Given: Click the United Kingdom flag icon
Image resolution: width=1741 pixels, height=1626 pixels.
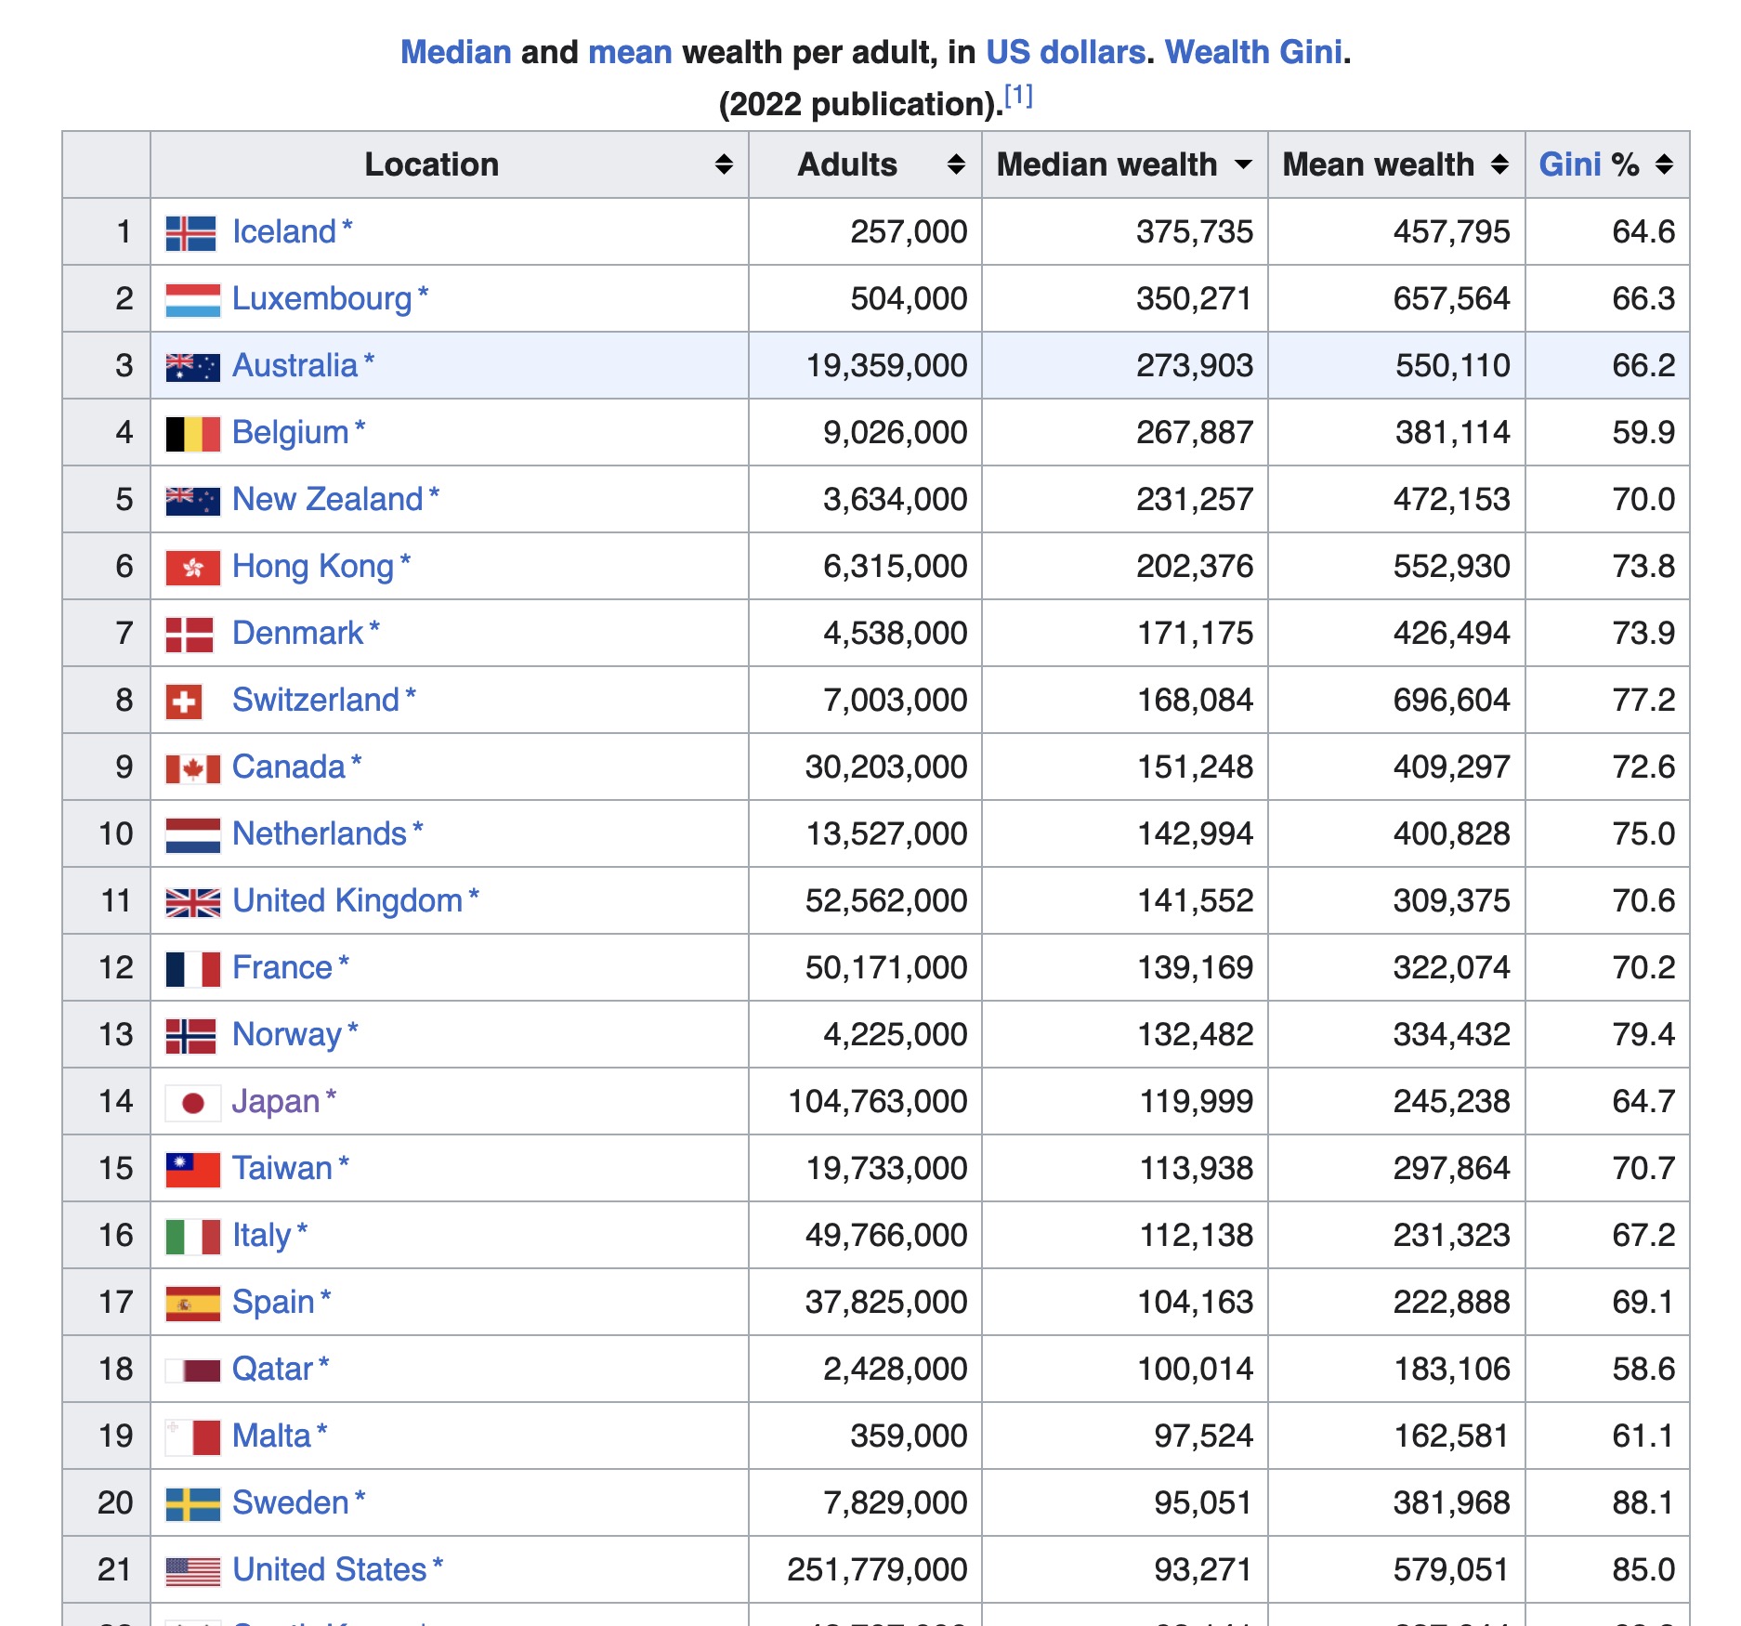Looking at the screenshot, I should click(x=192, y=902).
